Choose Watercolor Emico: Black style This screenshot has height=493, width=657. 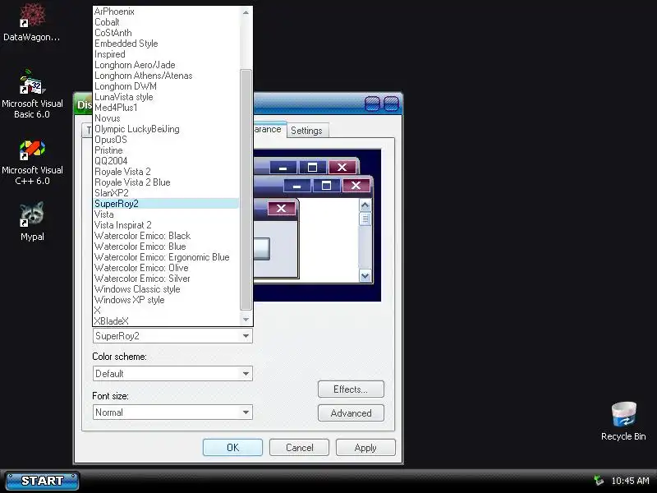click(x=166, y=236)
